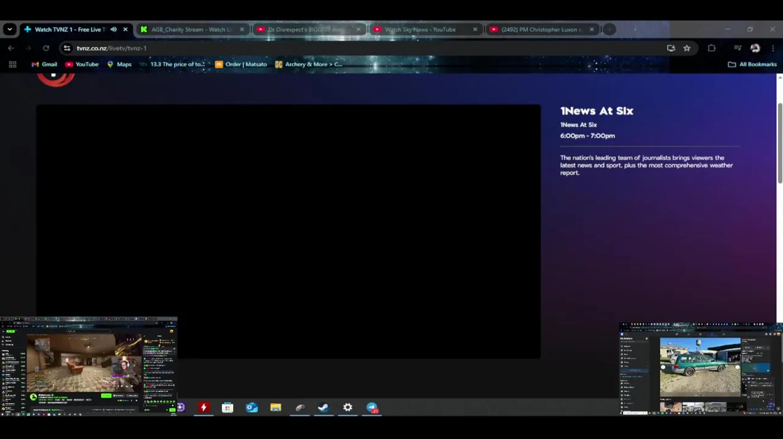Open the purple D app in taskbar

(181, 407)
